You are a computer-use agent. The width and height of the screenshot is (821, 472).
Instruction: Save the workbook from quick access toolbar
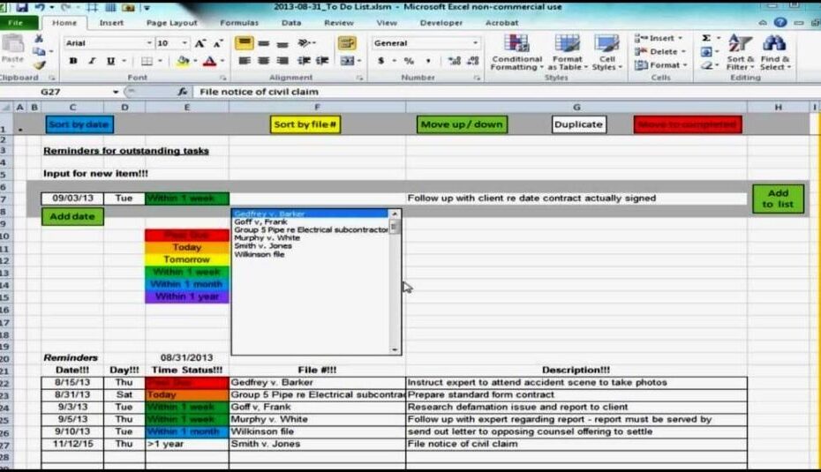(21, 7)
